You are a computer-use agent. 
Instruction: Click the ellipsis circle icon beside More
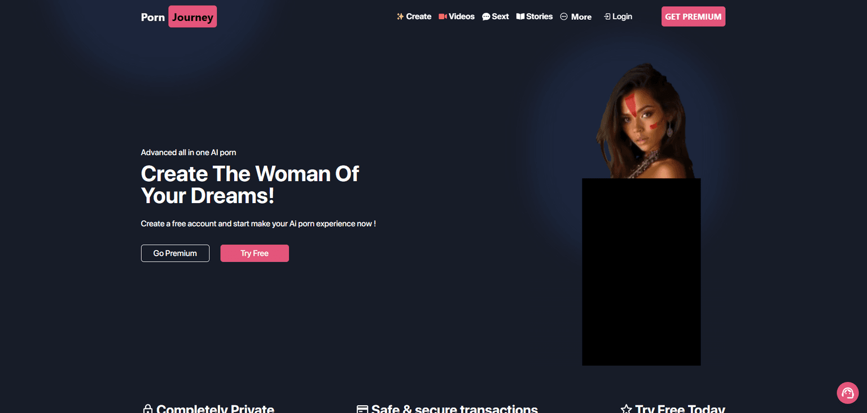click(563, 16)
